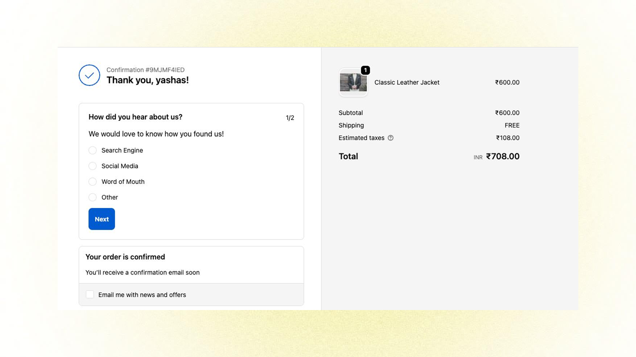The width and height of the screenshot is (636, 357).
Task: Enable 'Email me with news and offers'
Action: click(x=90, y=294)
